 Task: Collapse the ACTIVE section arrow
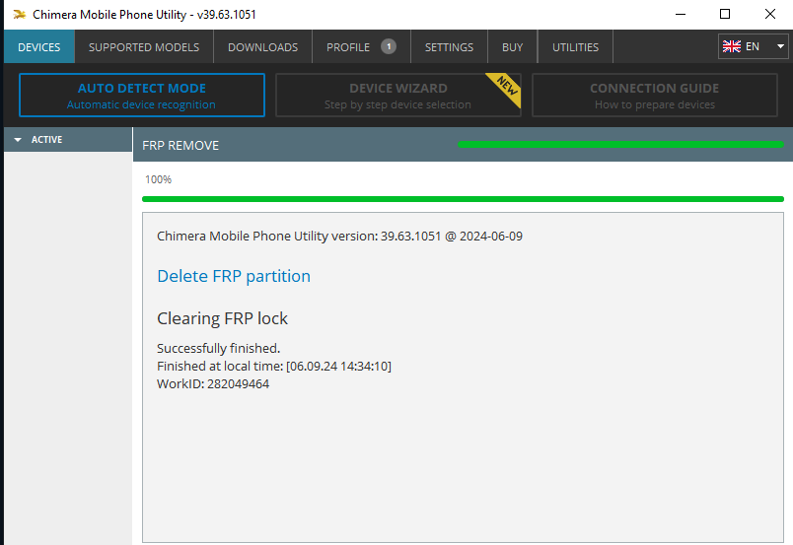pos(18,140)
